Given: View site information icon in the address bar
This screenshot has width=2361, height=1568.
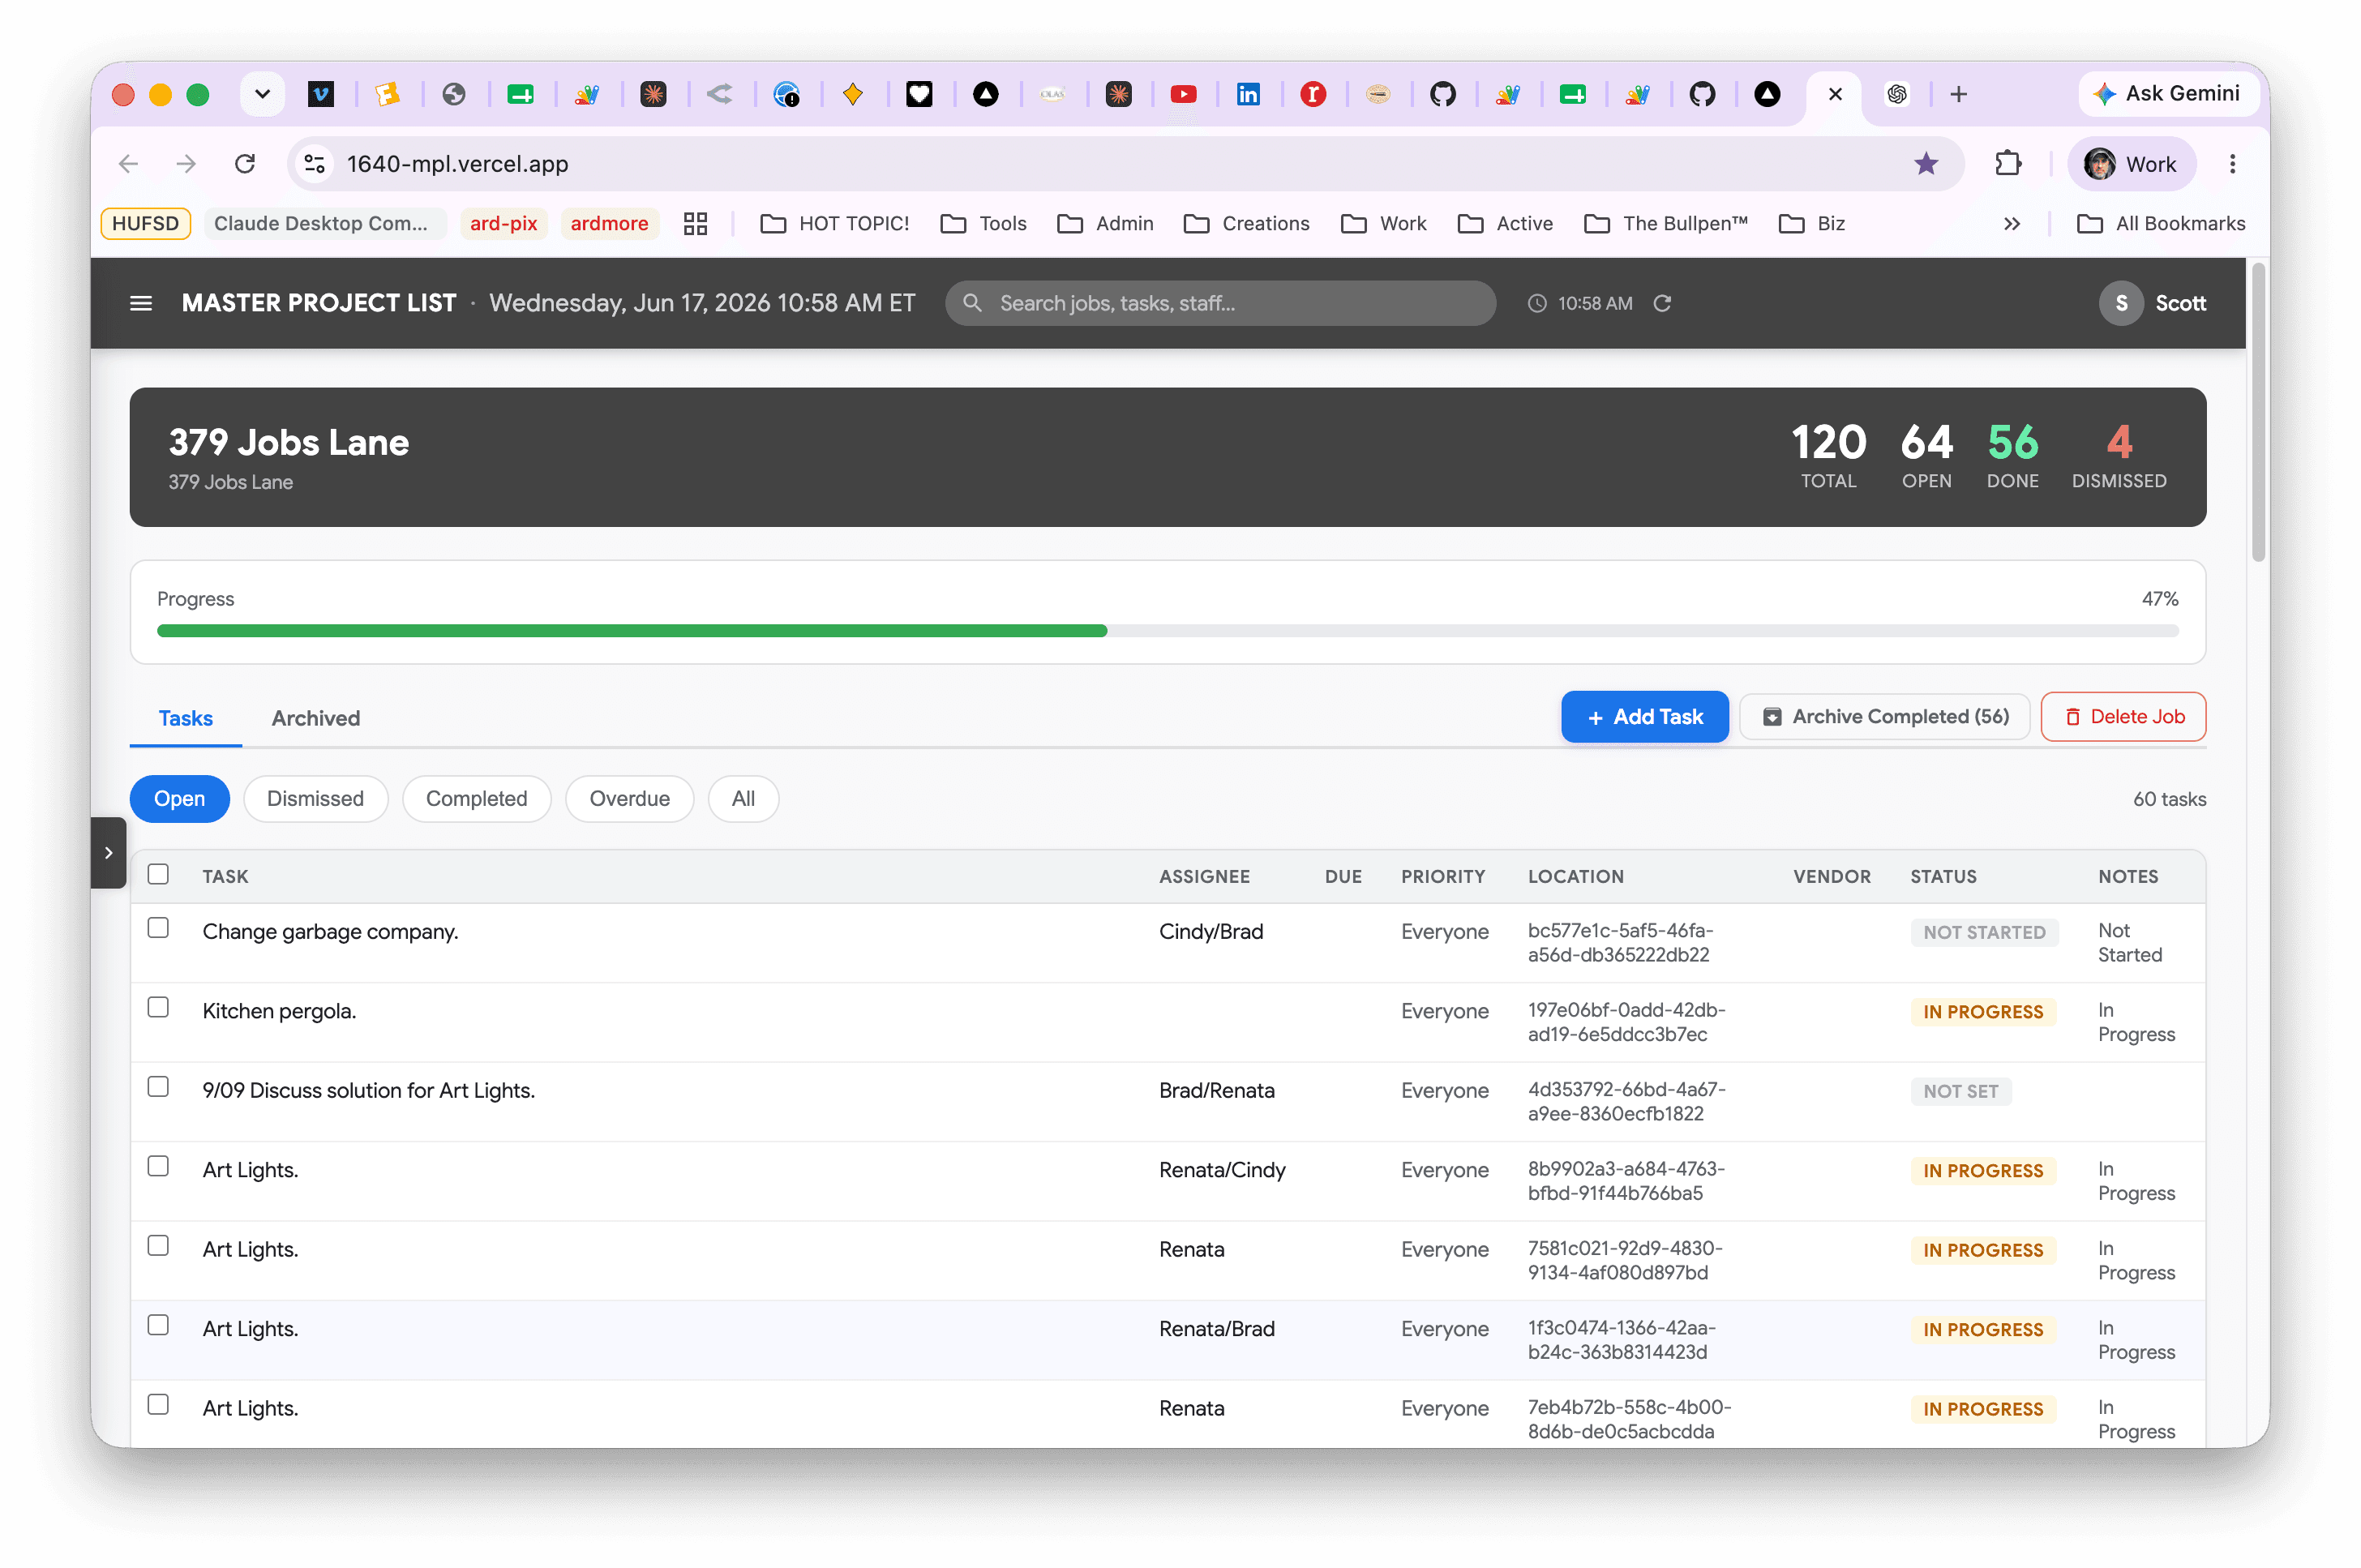Looking at the screenshot, I should tap(315, 163).
